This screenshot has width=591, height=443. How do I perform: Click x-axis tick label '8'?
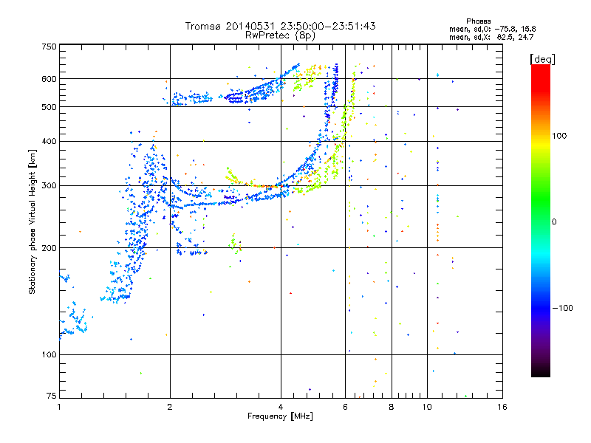point(392,407)
